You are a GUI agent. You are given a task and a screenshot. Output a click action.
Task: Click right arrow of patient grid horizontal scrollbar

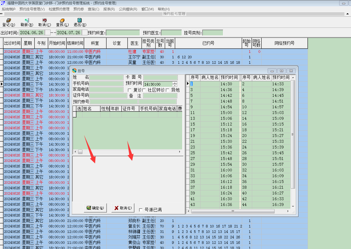click(180, 152)
